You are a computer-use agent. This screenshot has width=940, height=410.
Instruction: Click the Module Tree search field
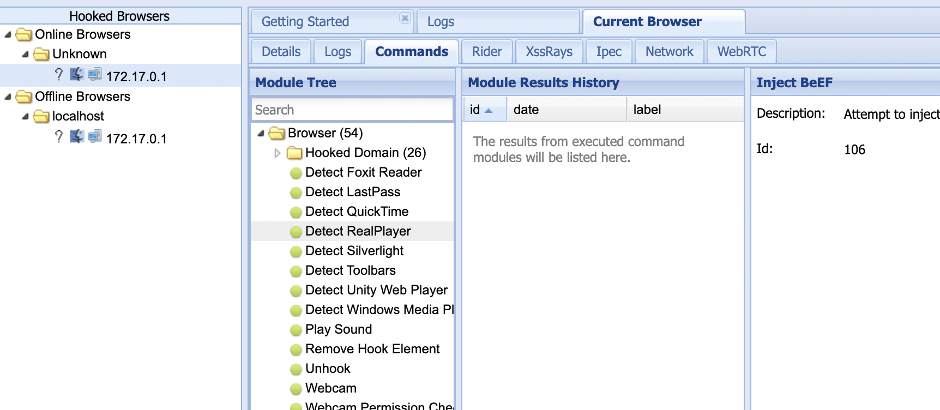[x=352, y=110]
